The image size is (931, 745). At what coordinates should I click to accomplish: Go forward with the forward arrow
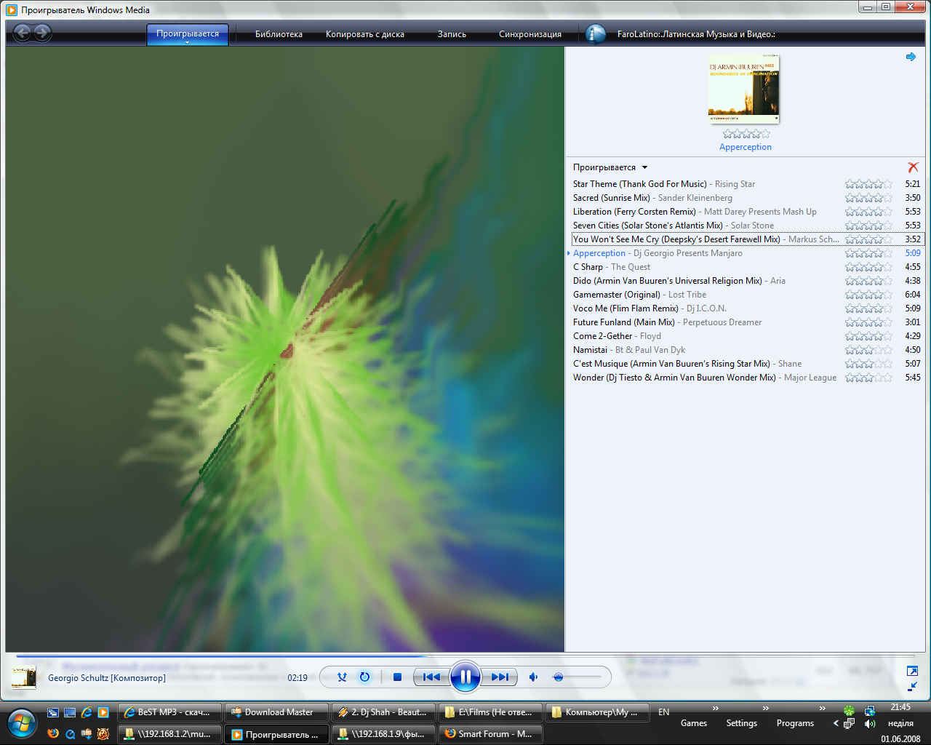pos(42,33)
